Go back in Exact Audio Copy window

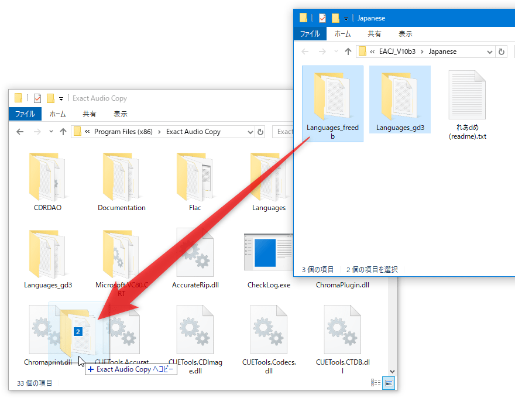click(20, 132)
